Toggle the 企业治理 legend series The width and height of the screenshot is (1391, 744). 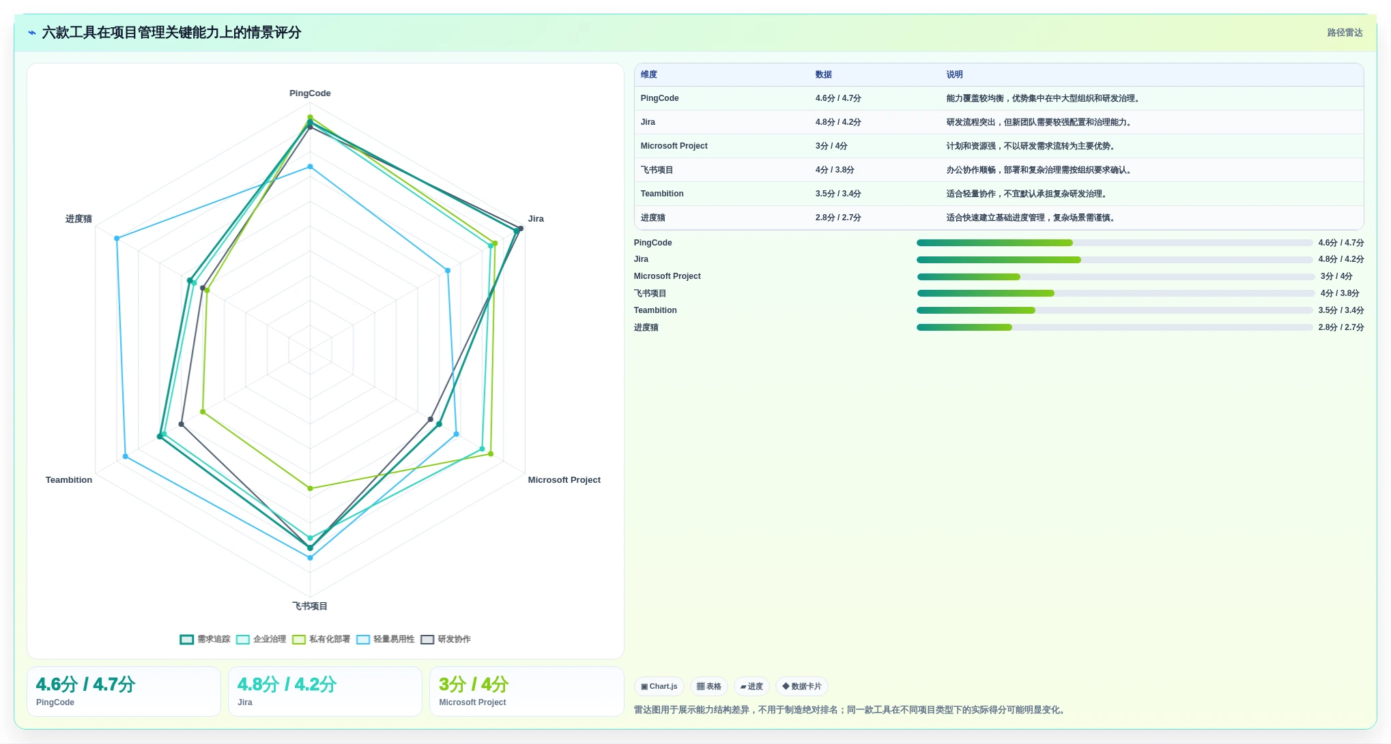pos(261,639)
